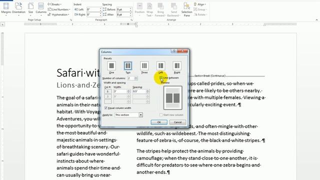Collapse the ribbon using the arrow
This screenshot has height=180, width=320.
(x=316, y=20)
